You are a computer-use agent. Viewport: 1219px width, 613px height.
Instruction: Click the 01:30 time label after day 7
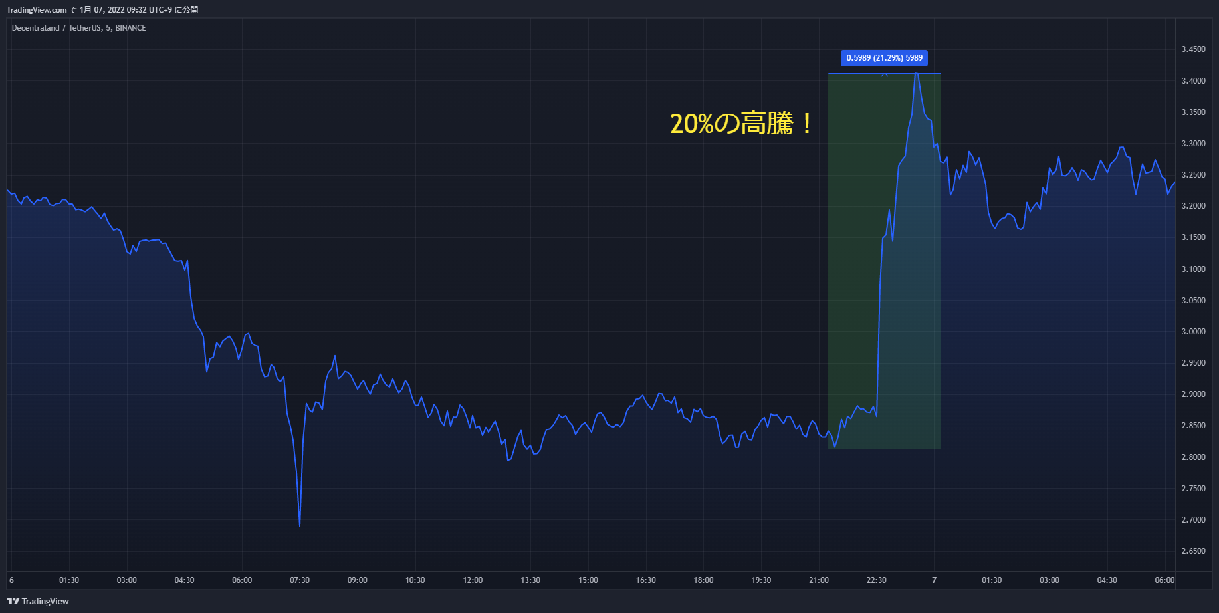(x=992, y=580)
